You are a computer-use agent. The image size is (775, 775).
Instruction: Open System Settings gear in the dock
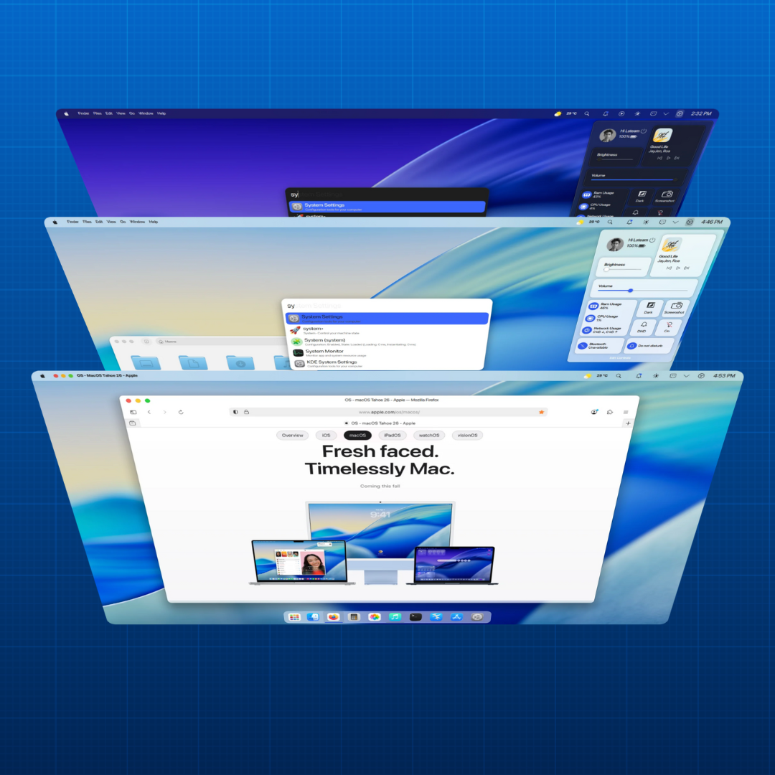pyautogui.click(x=477, y=617)
